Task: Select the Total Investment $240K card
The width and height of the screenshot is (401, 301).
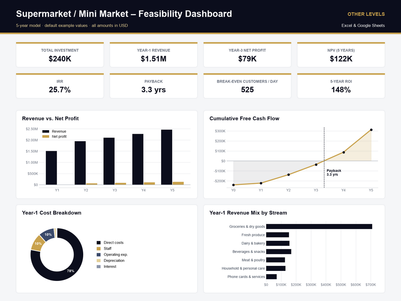Action: (60, 55)
